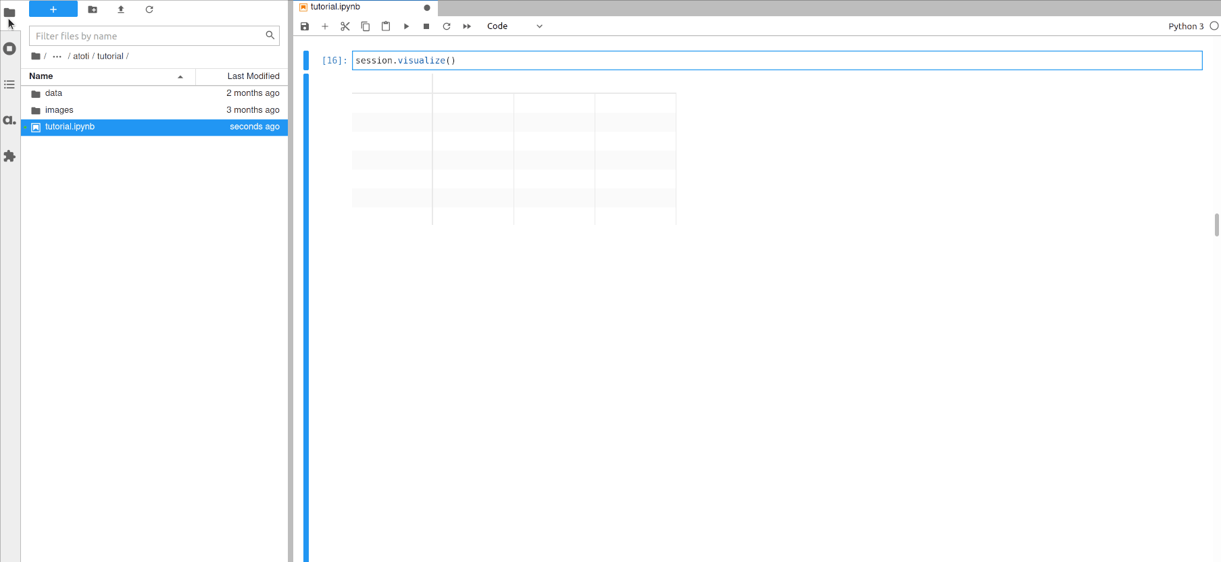Open the data folder
The width and height of the screenshot is (1221, 562).
click(x=53, y=93)
